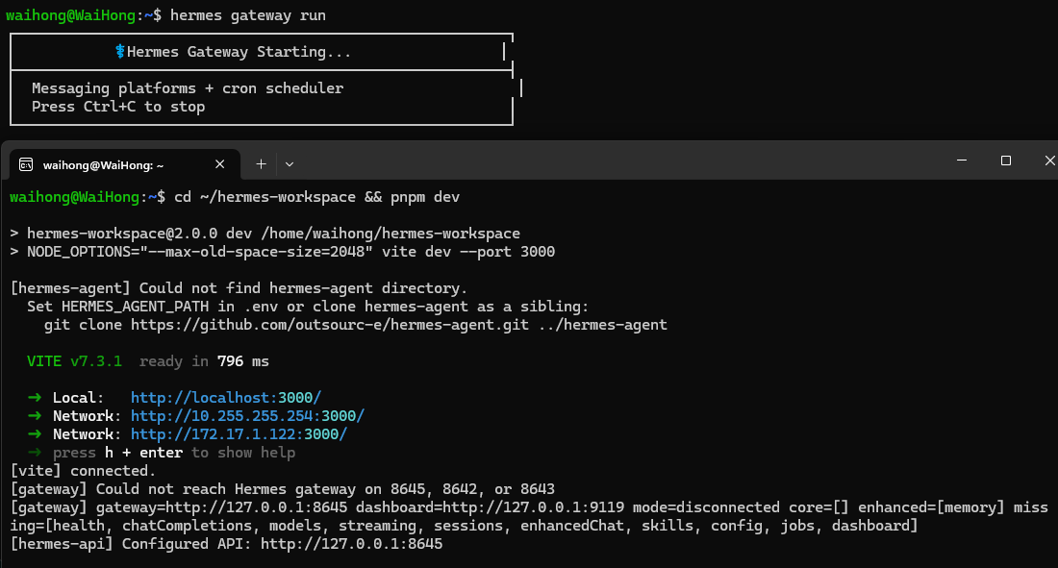The height and width of the screenshot is (568, 1058).
Task: Open a new terminal tab with plus button
Action: pyautogui.click(x=261, y=164)
